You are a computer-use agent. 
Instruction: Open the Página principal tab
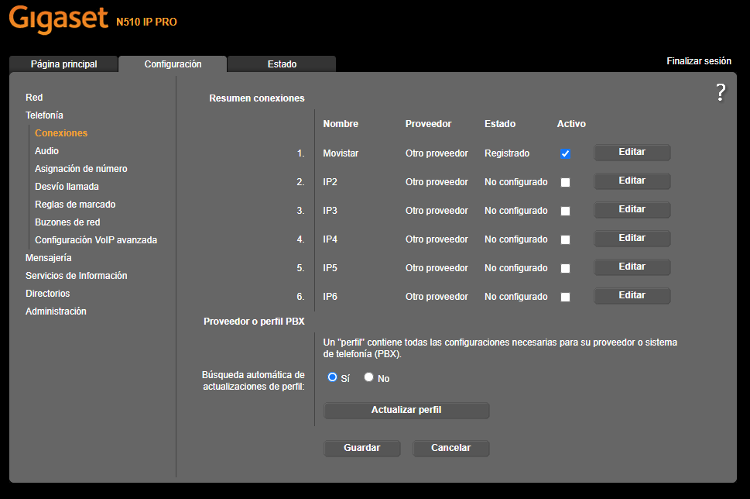pos(63,64)
